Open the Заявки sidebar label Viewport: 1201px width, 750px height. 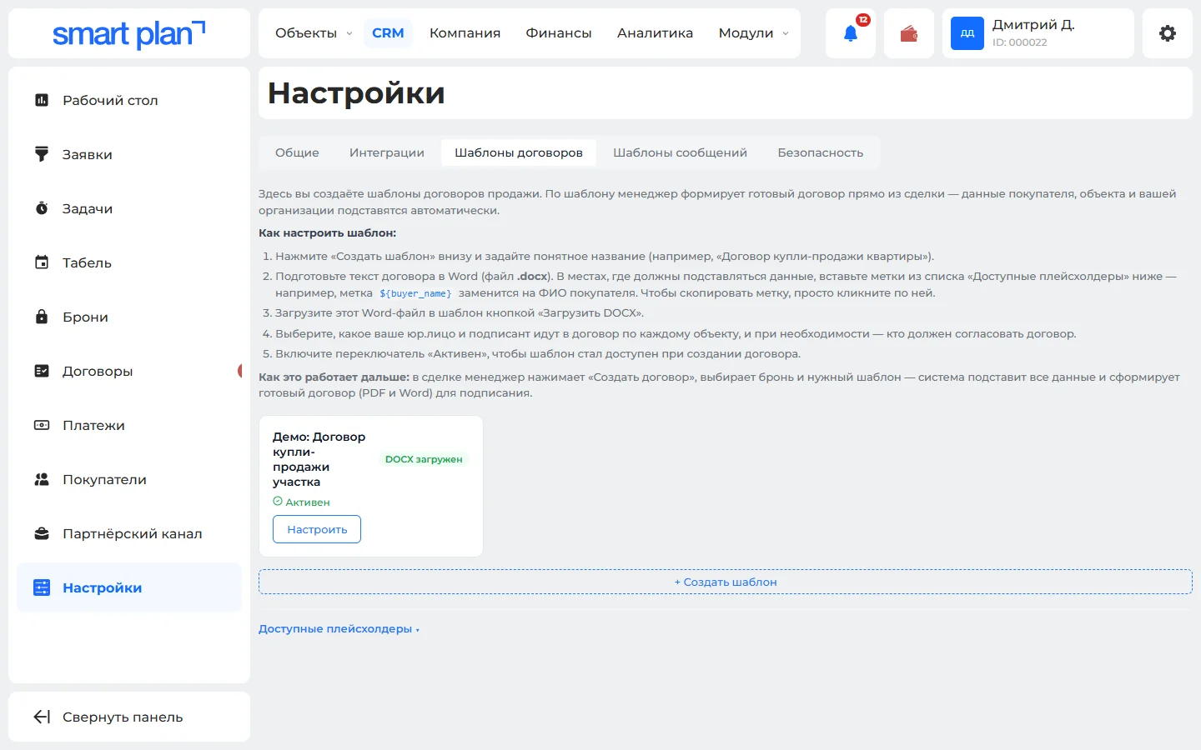click(x=88, y=154)
